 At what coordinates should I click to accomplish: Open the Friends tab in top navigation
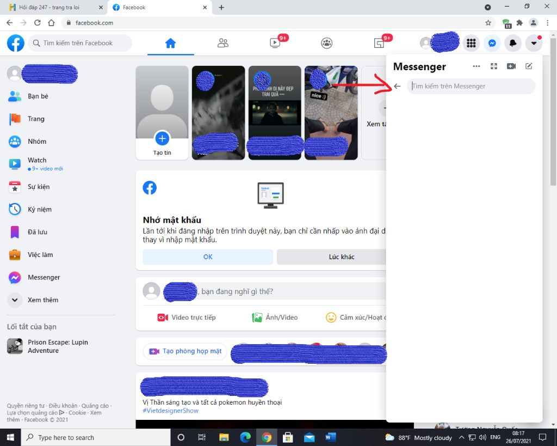click(x=222, y=43)
